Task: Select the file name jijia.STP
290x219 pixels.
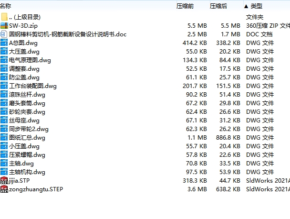Action: (19, 180)
